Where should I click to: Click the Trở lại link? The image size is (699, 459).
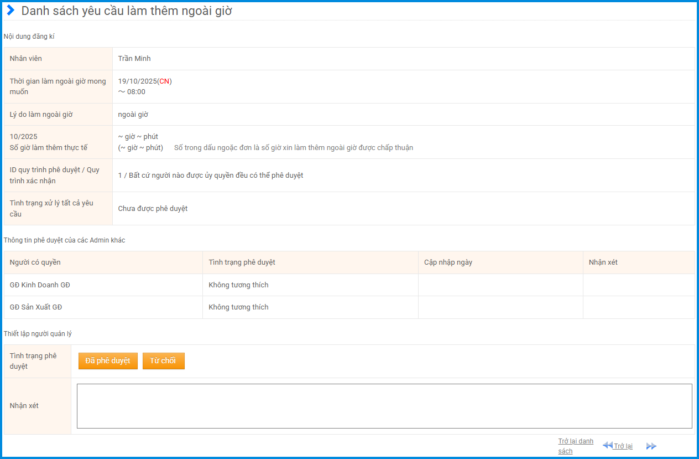point(623,446)
